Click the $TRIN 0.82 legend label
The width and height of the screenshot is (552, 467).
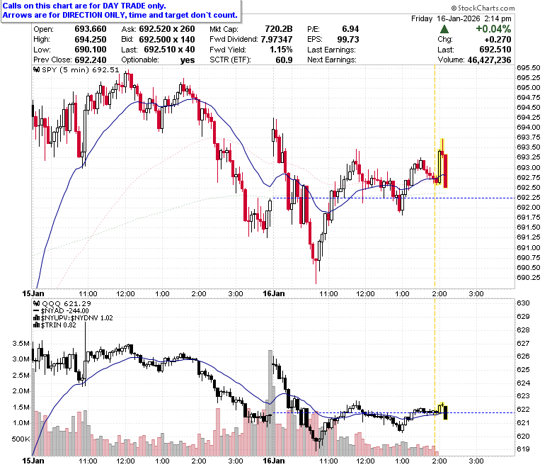(x=59, y=325)
